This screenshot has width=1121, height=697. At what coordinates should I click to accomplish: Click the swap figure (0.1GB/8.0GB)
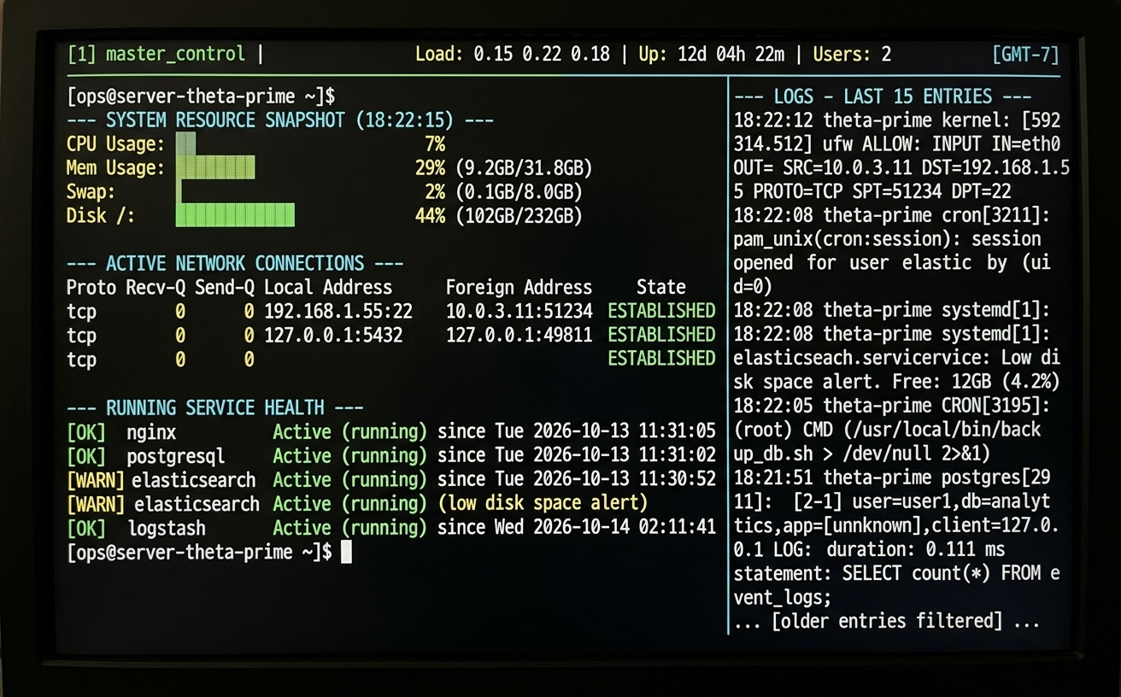click(x=519, y=191)
